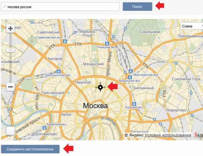The height and width of the screenshot is (156, 203).
Task: Select the Ярославский вокзал train station icon
Action: (x=131, y=71)
